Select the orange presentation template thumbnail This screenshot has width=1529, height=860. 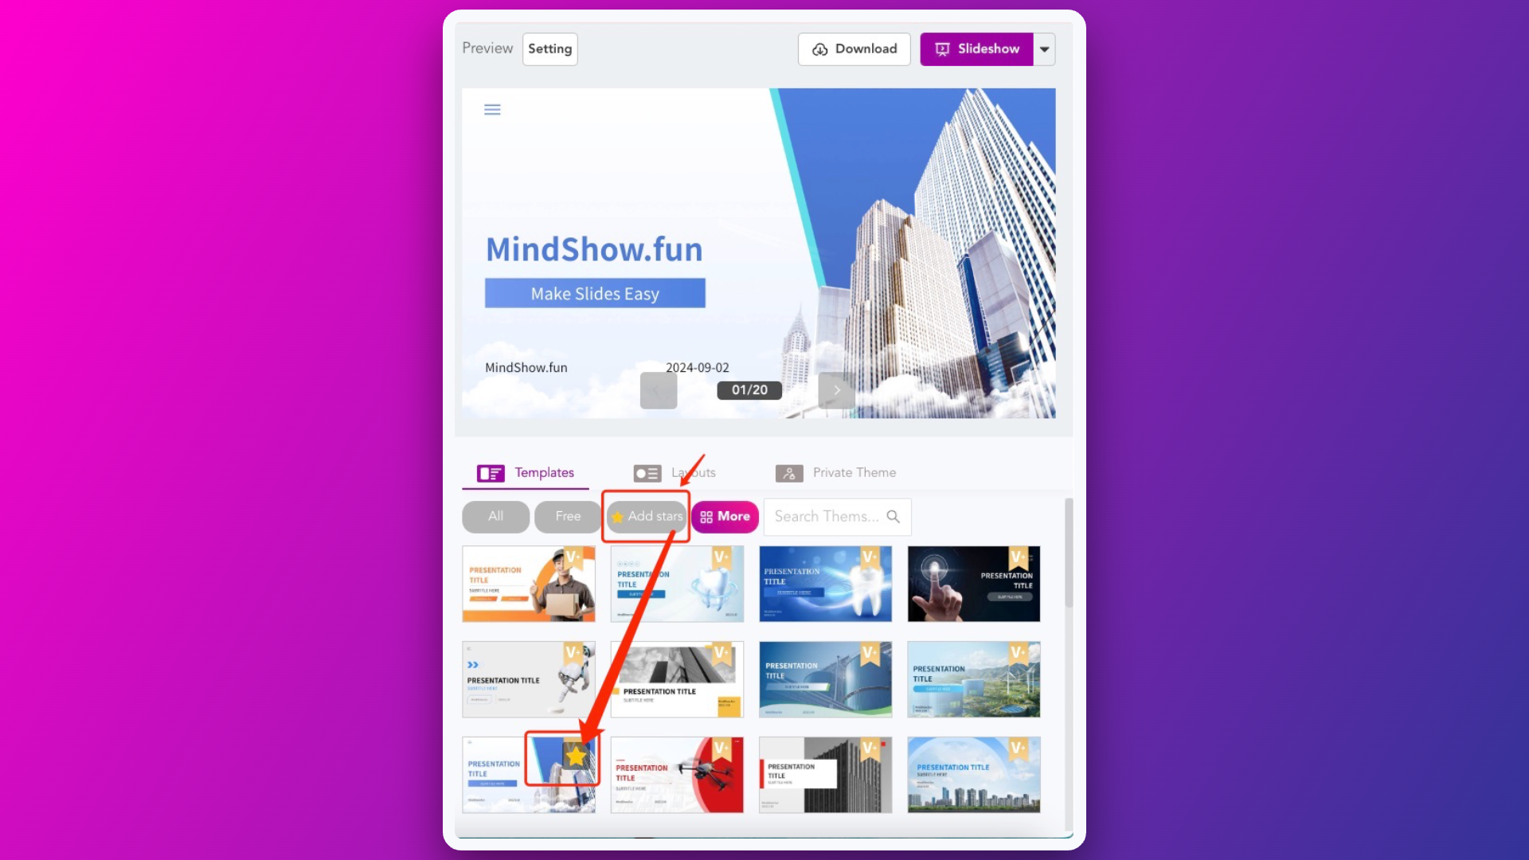528,583
